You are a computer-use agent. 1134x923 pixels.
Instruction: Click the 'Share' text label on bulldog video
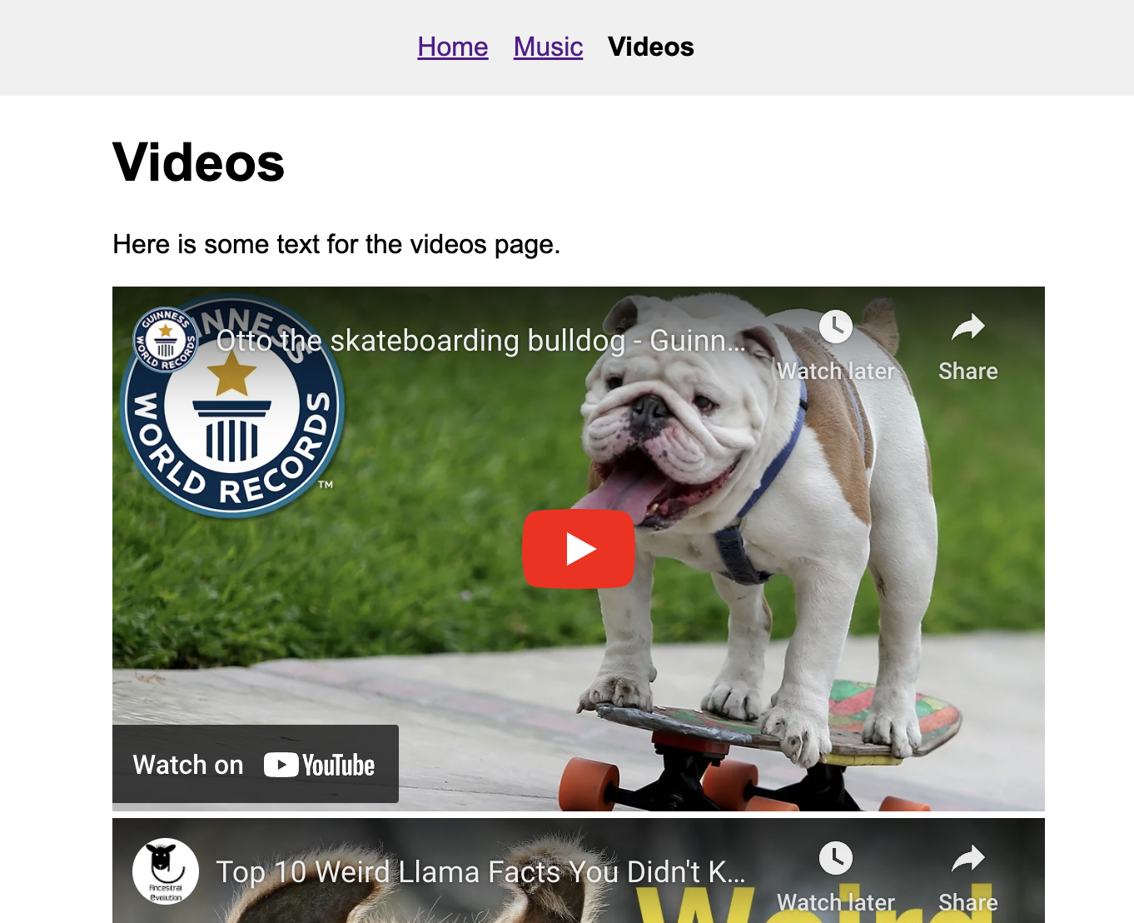point(967,372)
